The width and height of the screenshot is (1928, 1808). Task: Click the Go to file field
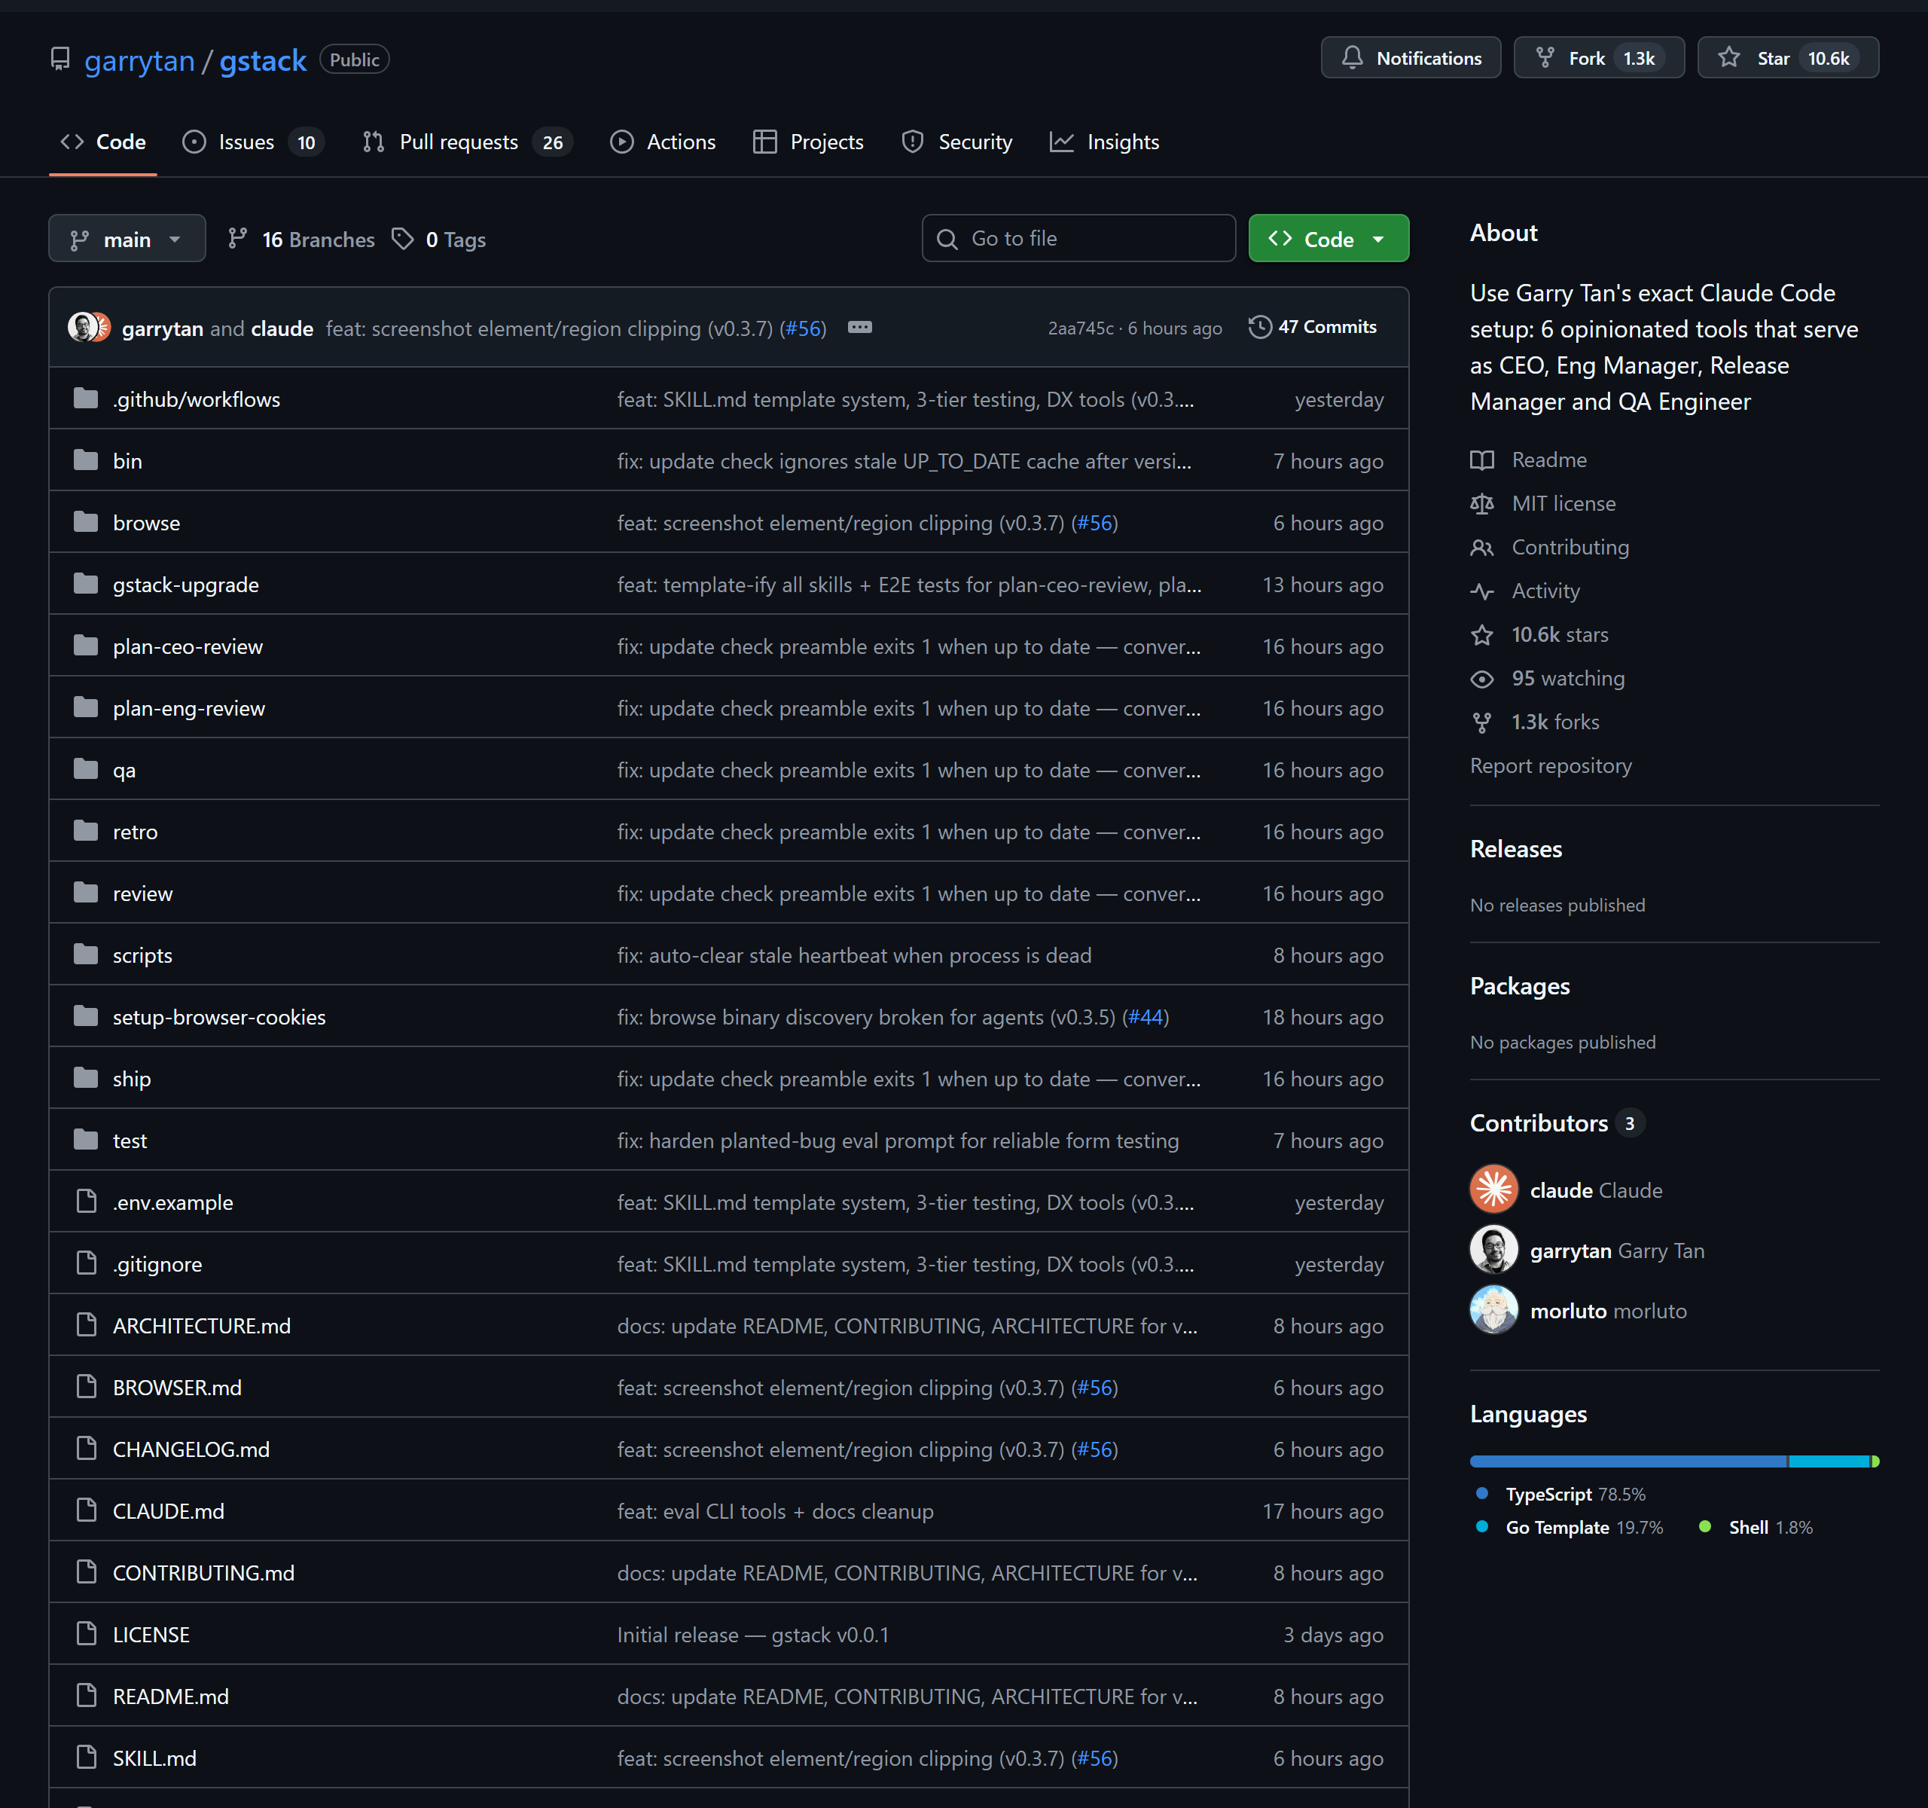[1078, 239]
